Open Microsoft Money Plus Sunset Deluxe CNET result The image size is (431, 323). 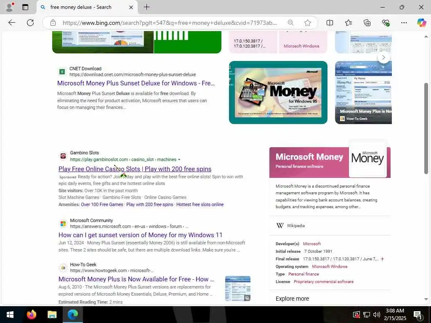[136, 83]
